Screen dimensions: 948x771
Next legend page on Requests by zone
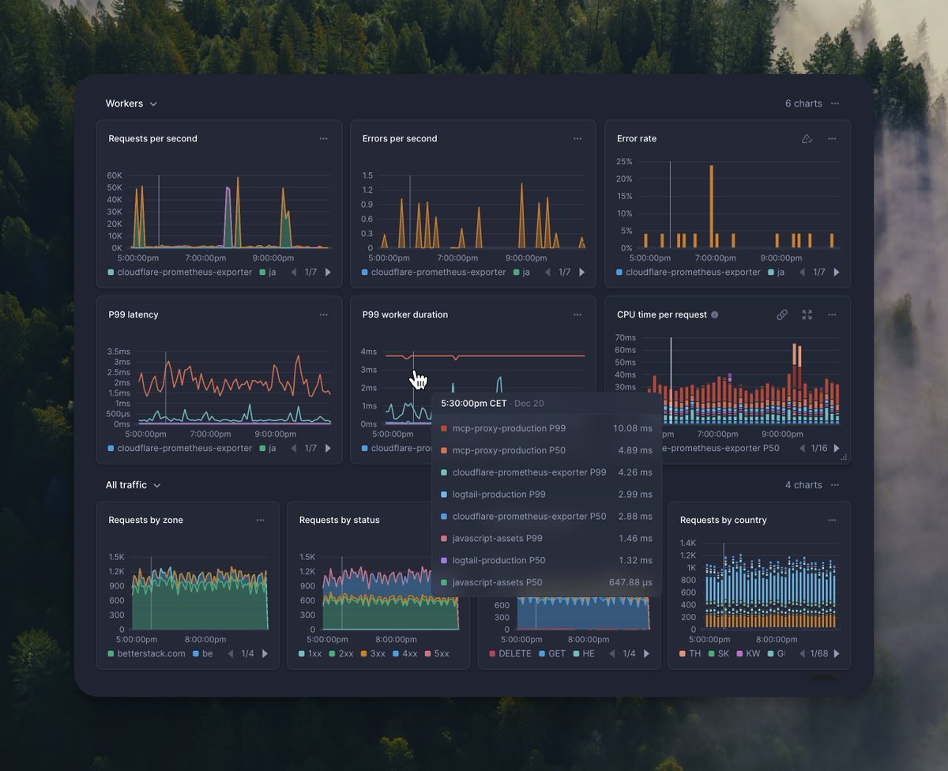point(265,653)
